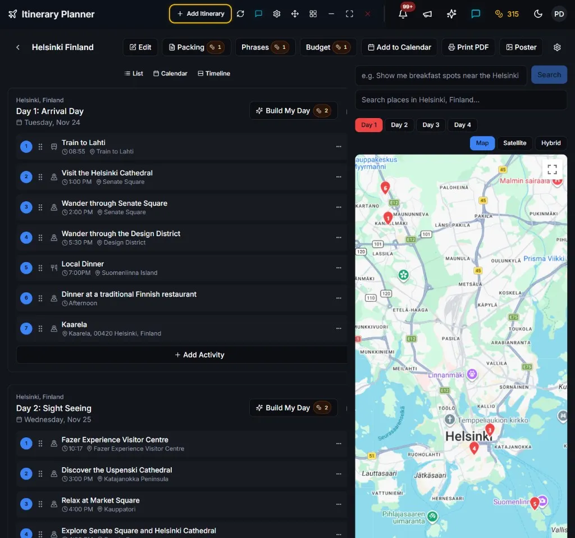Click Add to Calendar
The image size is (575, 538).
coord(399,47)
